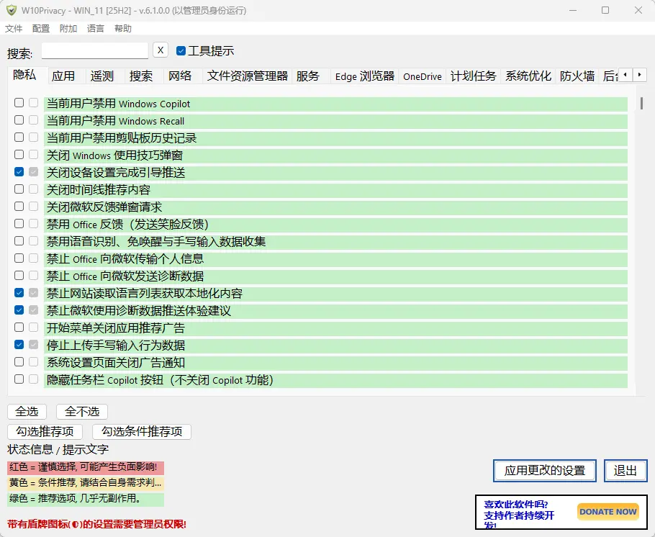Click the 喜欢此软件吗 donation text
655x537 pixels.
[x=519, y=515]
